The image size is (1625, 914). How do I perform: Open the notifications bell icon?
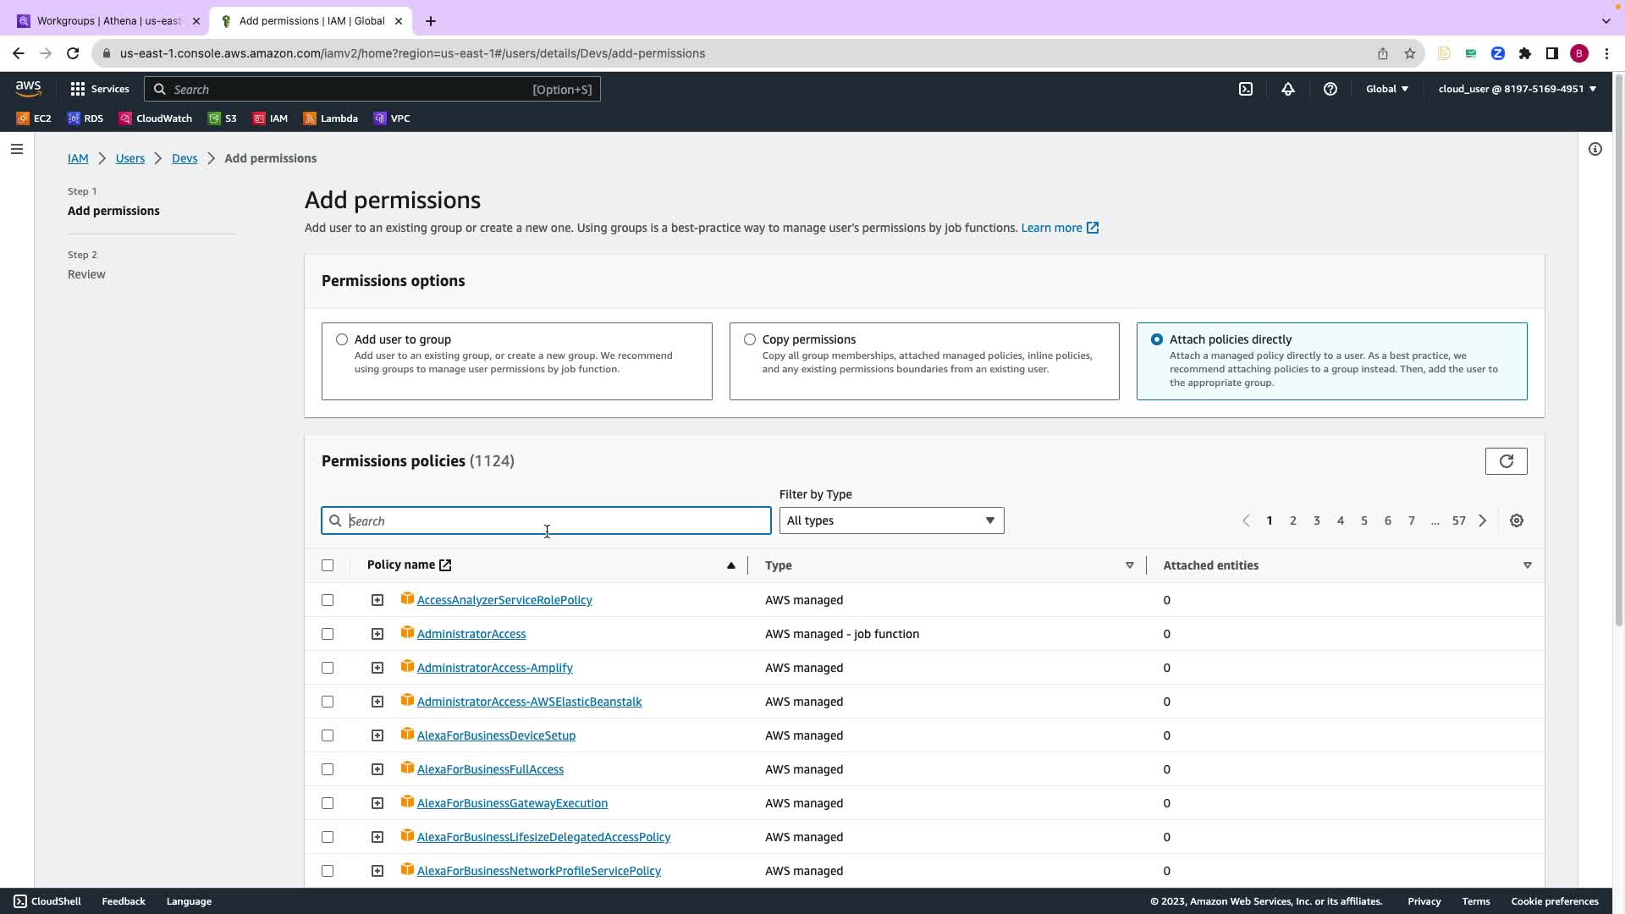coord(1288,89)
